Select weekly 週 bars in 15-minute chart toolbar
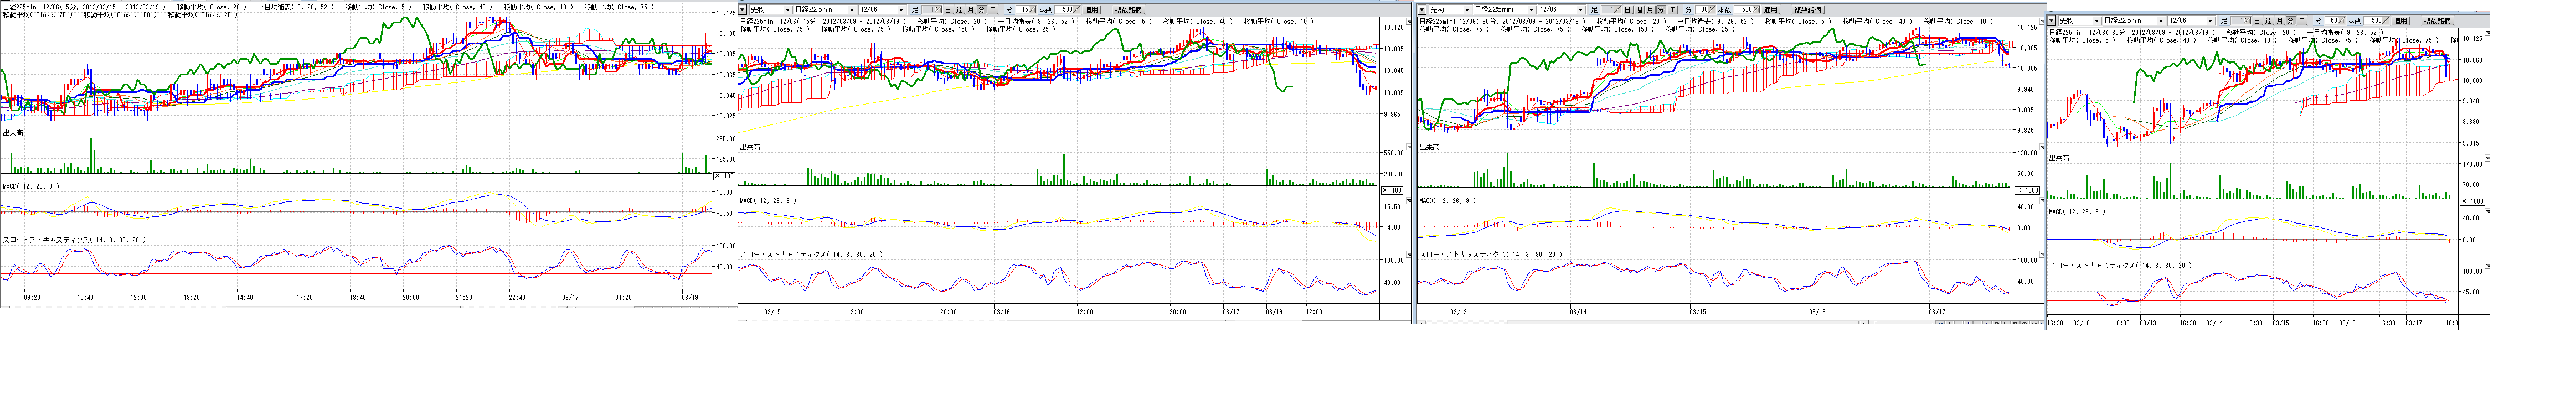Screen dimensions: 2576x405 [x=960, y=10]
